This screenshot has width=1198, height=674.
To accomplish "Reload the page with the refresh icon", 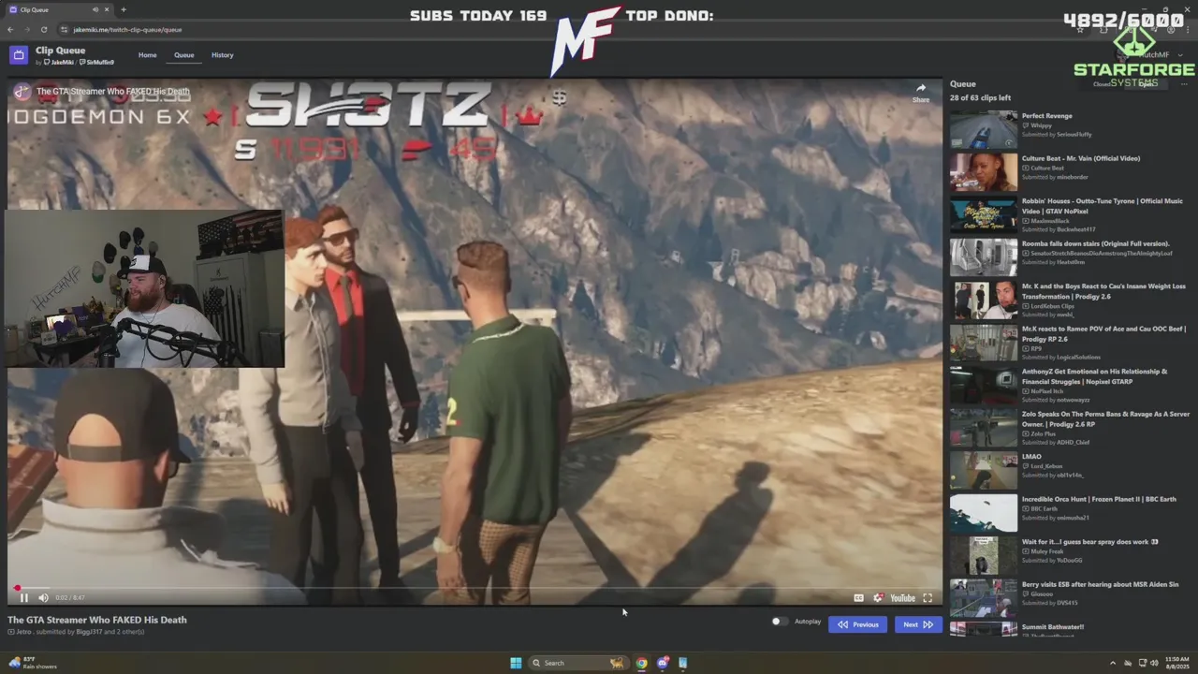I will pos(43,29).
